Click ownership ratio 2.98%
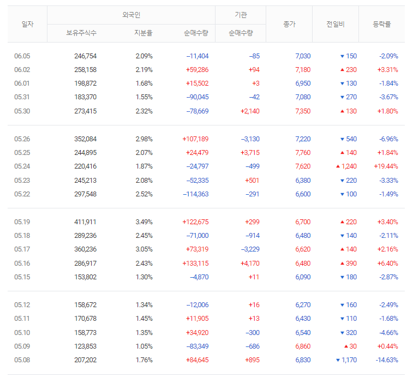 pos(144,139)
